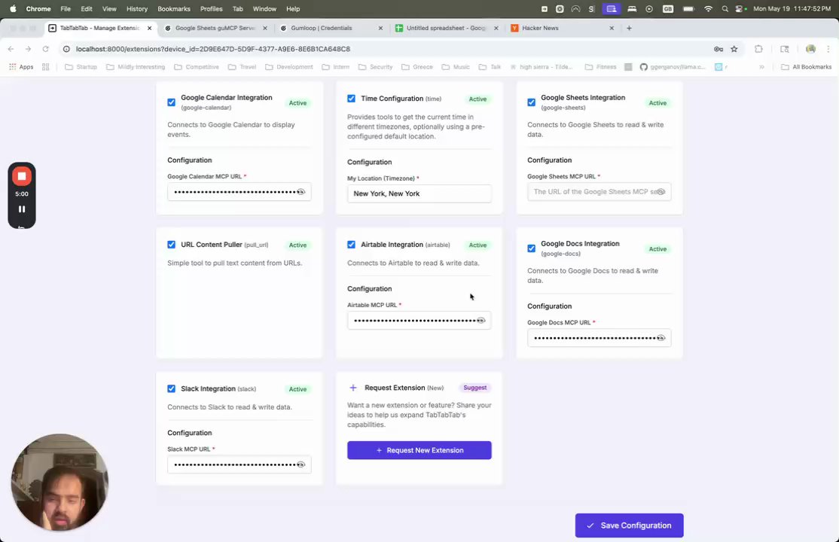Stop the screen recording with the red button
Viewport: 839px width, 542px height.
pos(22,176)
